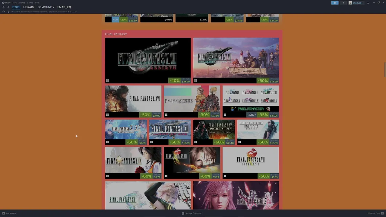The height and width of the screenshot is (217, 386).
Task: Switch to the LIBRARY tab
Action: coord(29,7)
